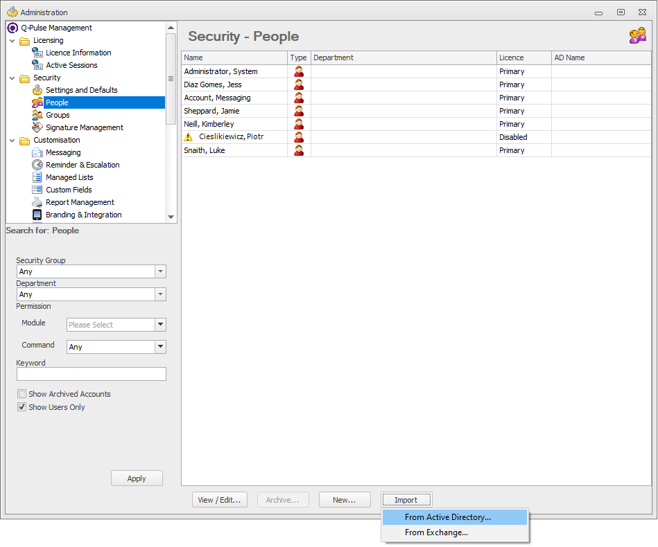
Task: Click the tree scrollbar down arrow
Action: pyautogui.click(x=171, y=217)
